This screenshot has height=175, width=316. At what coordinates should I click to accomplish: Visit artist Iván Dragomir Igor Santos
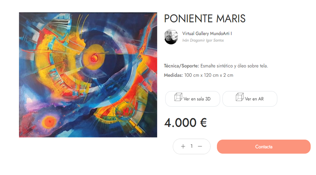(x=203, y=40)
